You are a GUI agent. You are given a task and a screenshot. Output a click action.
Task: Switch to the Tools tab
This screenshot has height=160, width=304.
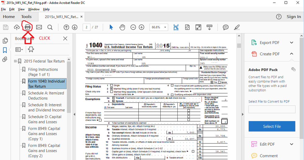[x=26, y=17]
